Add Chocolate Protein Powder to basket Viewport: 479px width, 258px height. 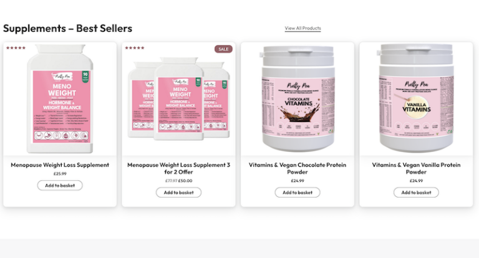coord(298,193)
